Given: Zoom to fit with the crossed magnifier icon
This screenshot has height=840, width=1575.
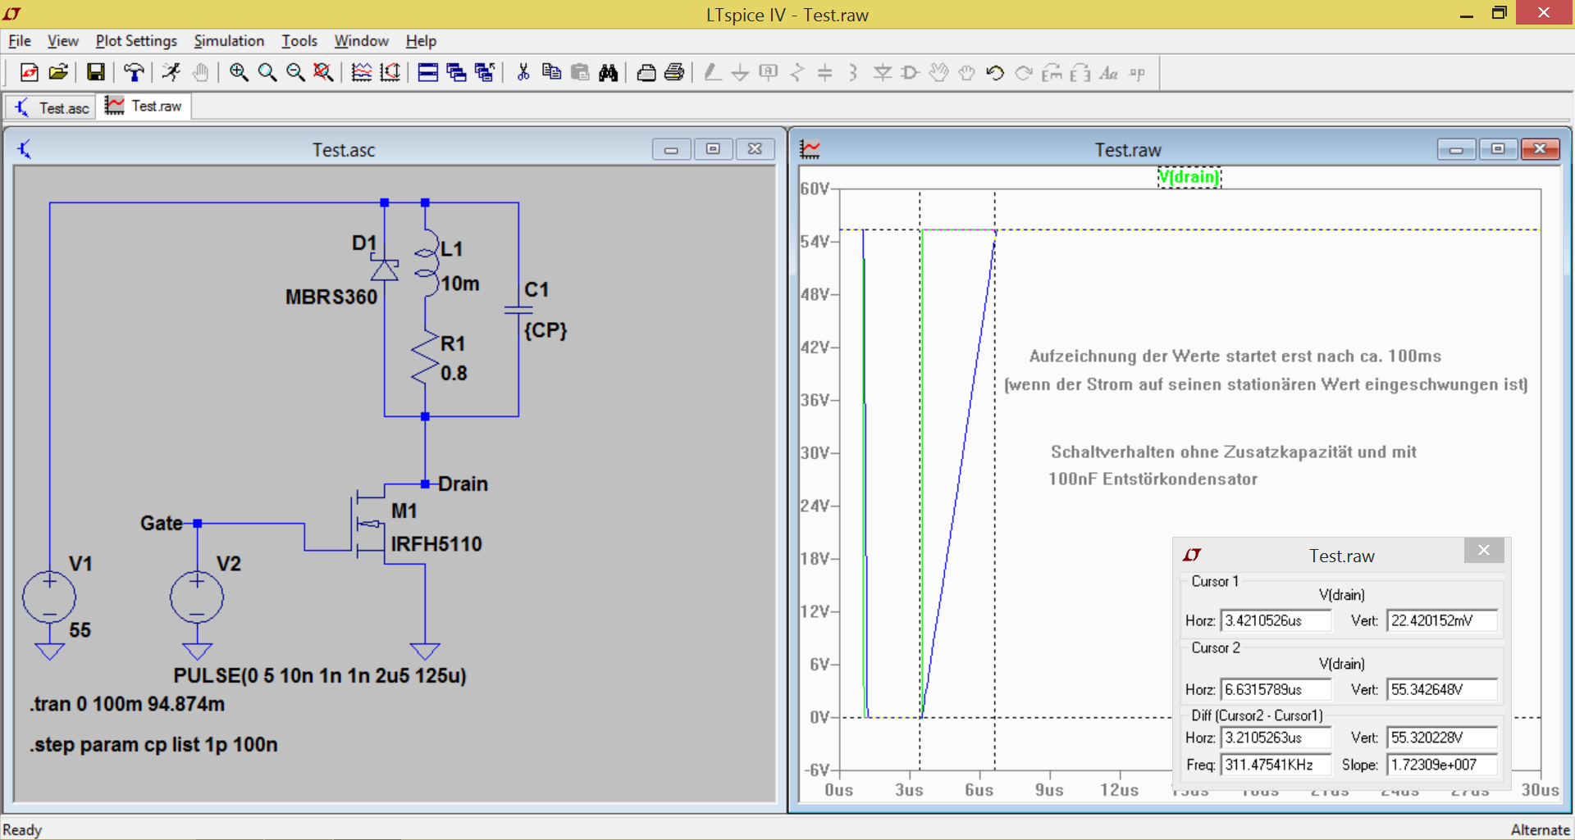Looking at the screenshot, I should point(323,73).
